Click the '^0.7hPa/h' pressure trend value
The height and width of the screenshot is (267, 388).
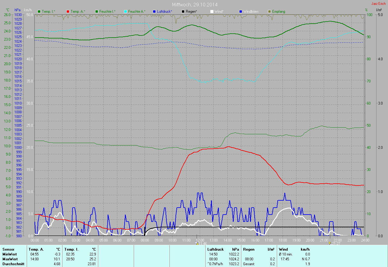[216, 264]
